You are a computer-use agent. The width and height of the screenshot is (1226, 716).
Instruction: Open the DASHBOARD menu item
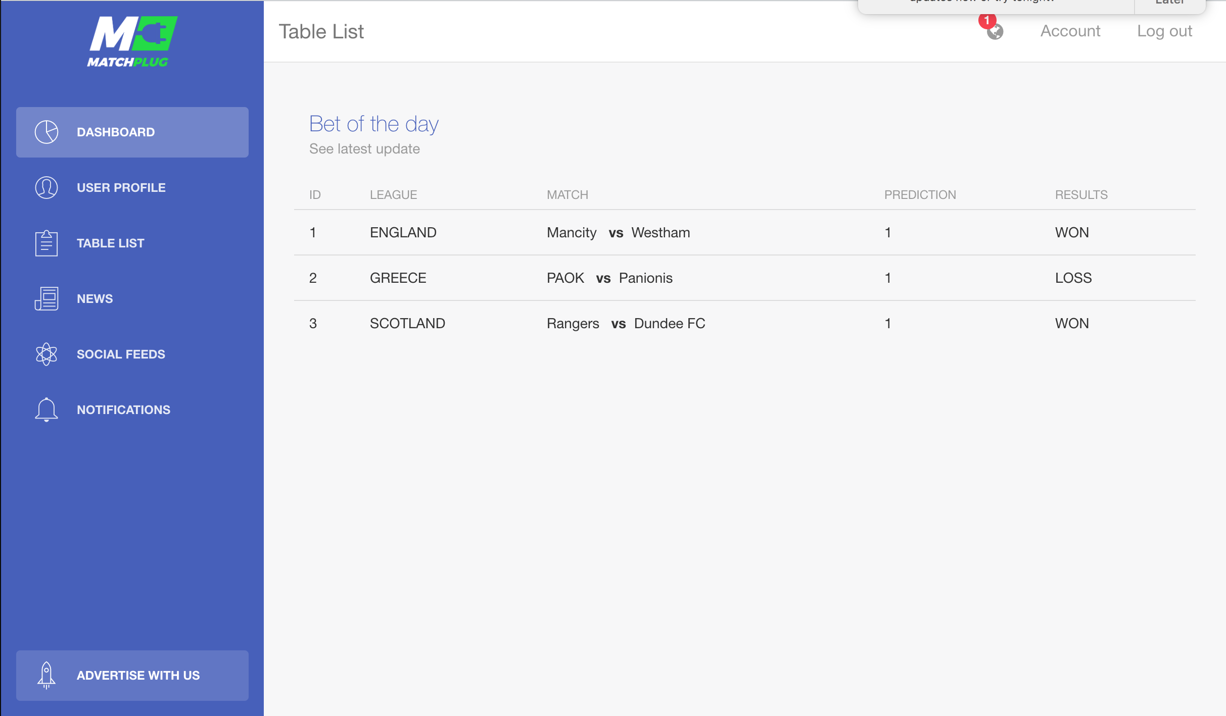pos(132,132)
